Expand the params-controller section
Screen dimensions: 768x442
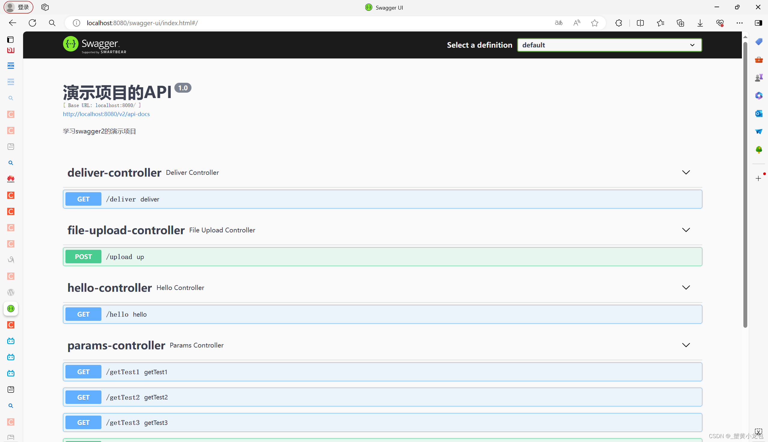tap(686, 345)
